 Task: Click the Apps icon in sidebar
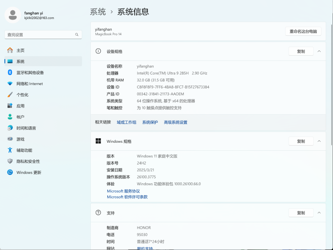[10, 106]
